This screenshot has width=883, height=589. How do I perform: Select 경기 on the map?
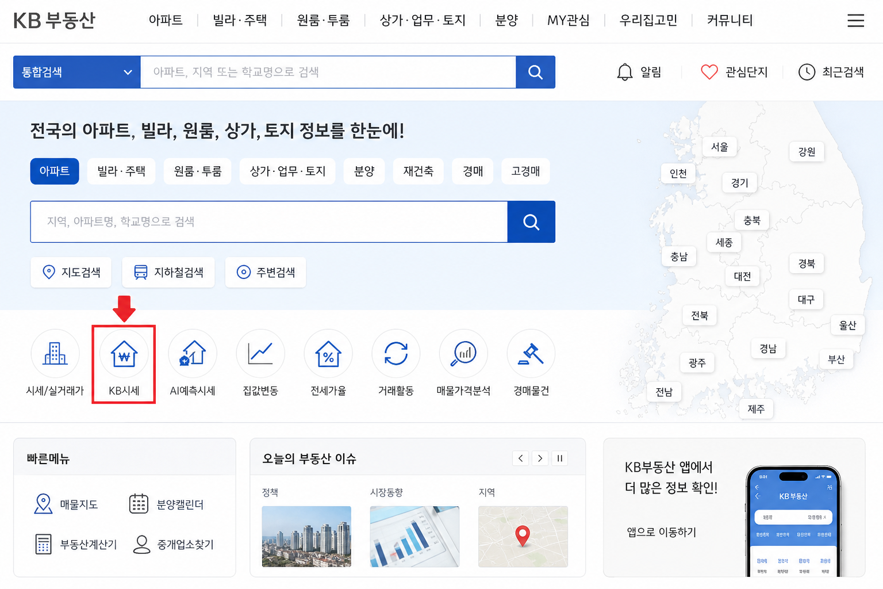(740, 183)
